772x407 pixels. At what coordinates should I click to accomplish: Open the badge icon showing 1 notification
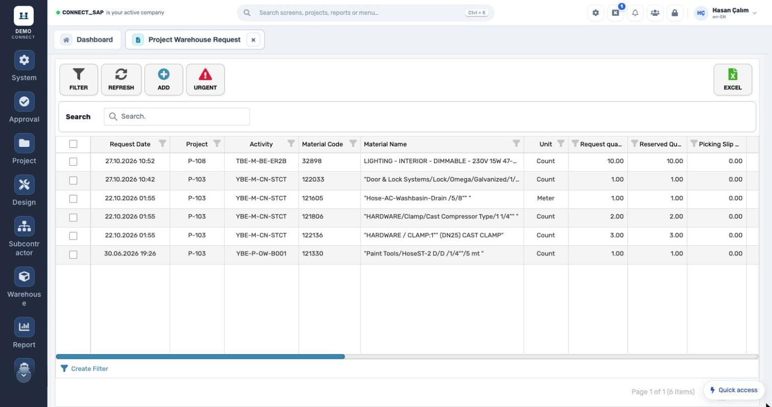point(615,13)
